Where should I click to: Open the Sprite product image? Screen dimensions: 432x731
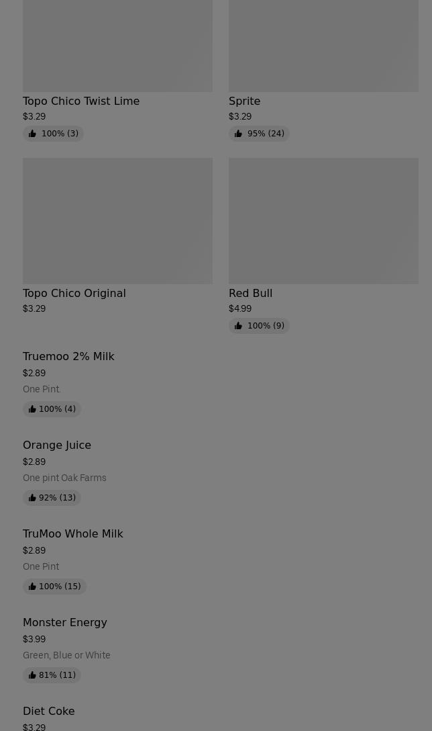[323, 46]
